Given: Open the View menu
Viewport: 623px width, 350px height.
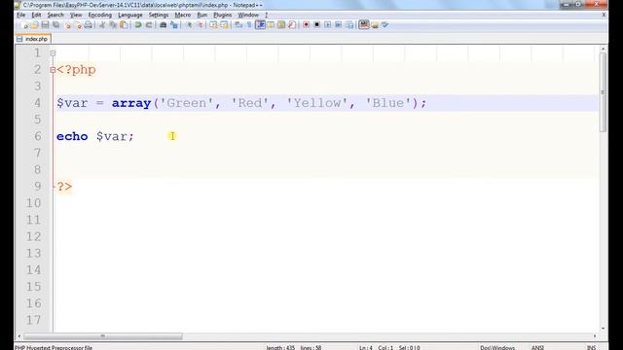Looking at the screenshot, I should tap(76, 15).
